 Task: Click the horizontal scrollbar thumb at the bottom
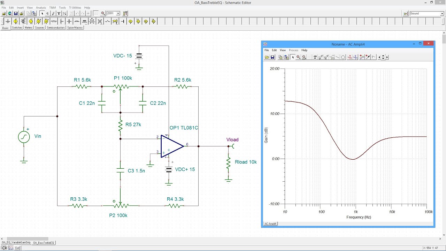click(x=28, y=238)
